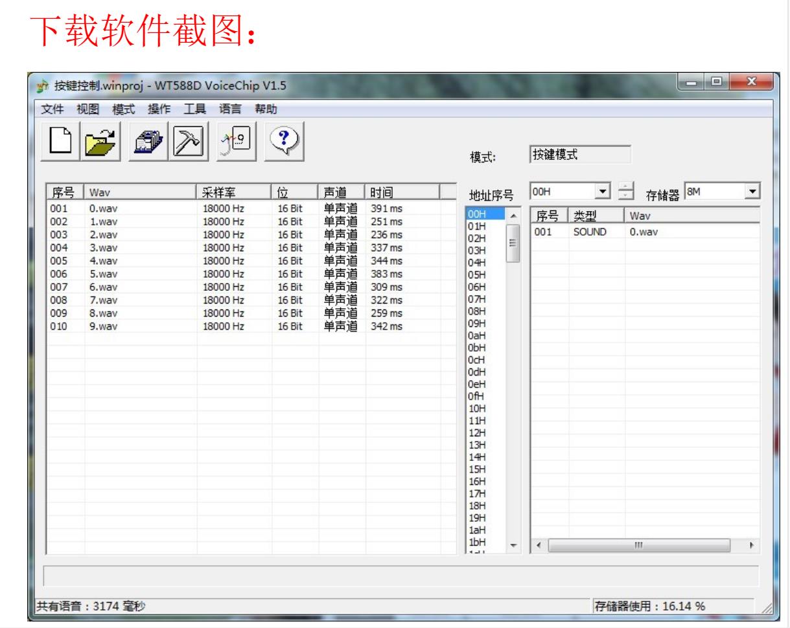Open the 文件 menu
This screenshot has height=628, width=790.
[x=51, y=108]
